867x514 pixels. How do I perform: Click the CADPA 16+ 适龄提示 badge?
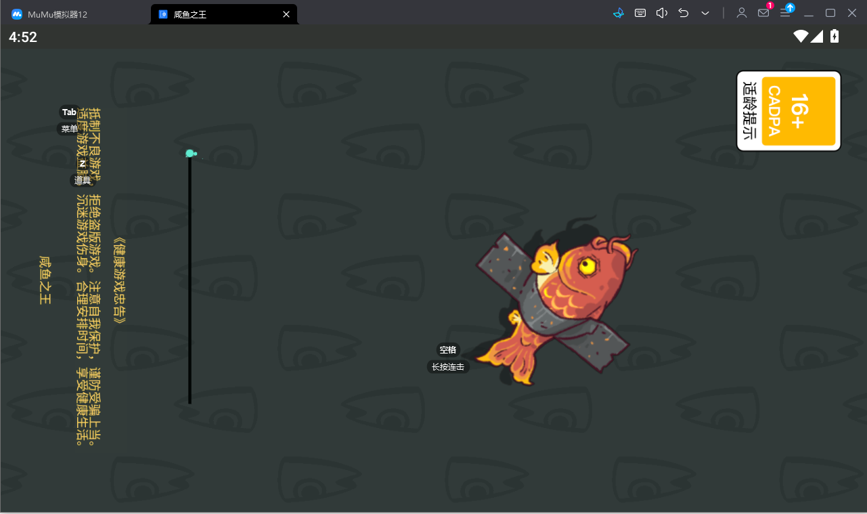pos(788,111)
